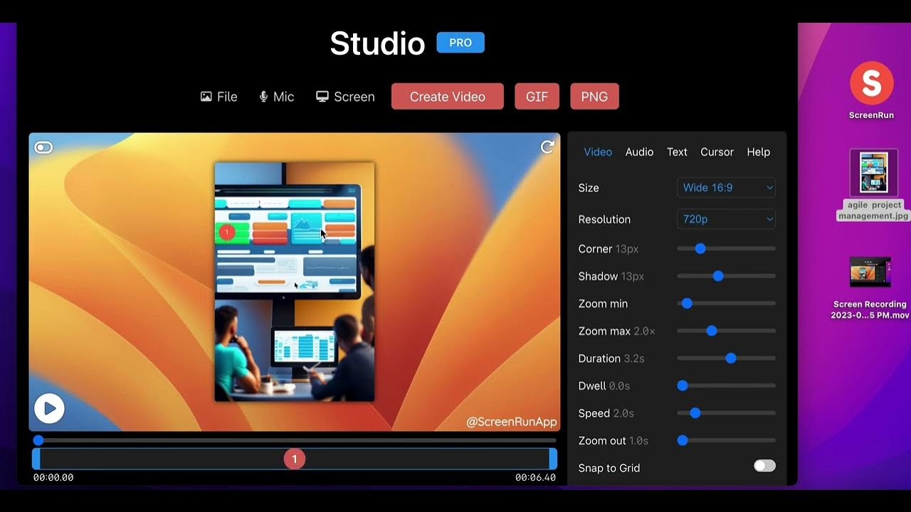Click the PRO badge

click(x=460, y=43)
